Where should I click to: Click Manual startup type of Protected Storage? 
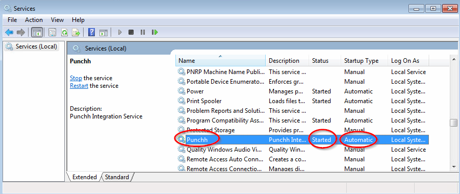point(354,130)
